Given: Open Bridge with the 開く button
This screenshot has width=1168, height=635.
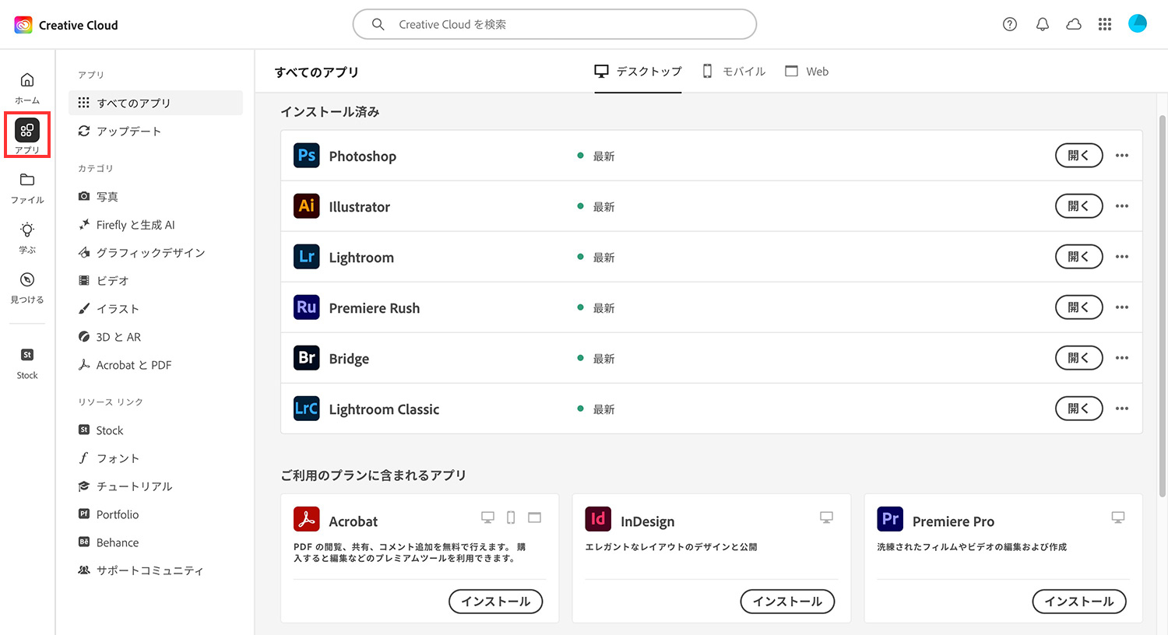Looking at the screenshot, I should point(1078,358).
